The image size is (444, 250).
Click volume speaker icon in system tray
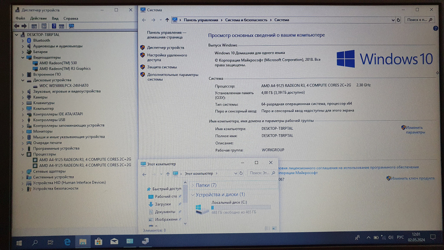[391, 237]
